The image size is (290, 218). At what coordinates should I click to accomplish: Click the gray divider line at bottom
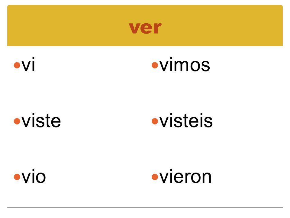145,208
